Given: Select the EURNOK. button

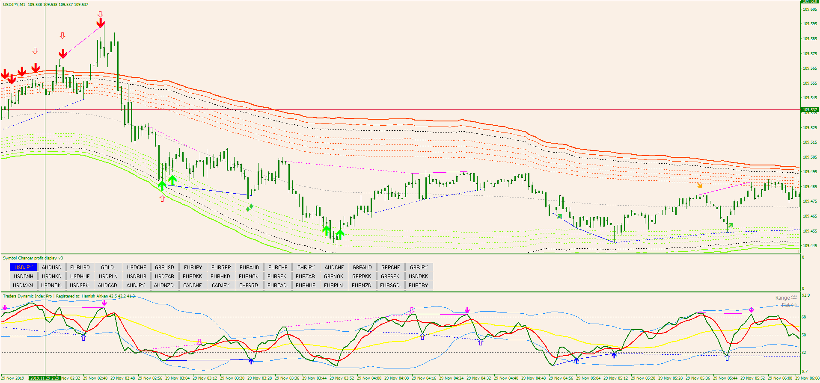Looking at the screenshot, I should pyautogui.click(x=250, y=276).
